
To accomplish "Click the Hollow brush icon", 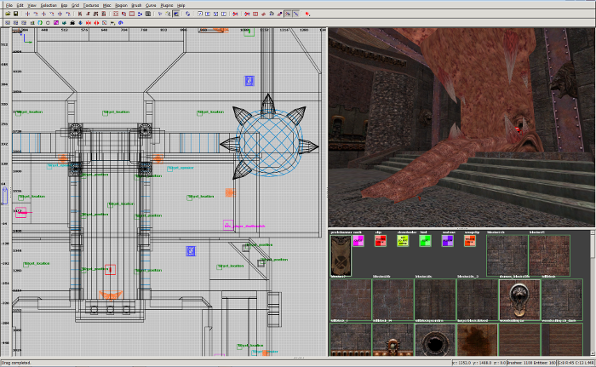I will (132, 14).
